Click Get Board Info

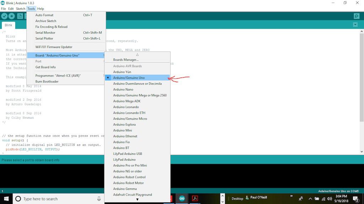click(x=66, y=67)
